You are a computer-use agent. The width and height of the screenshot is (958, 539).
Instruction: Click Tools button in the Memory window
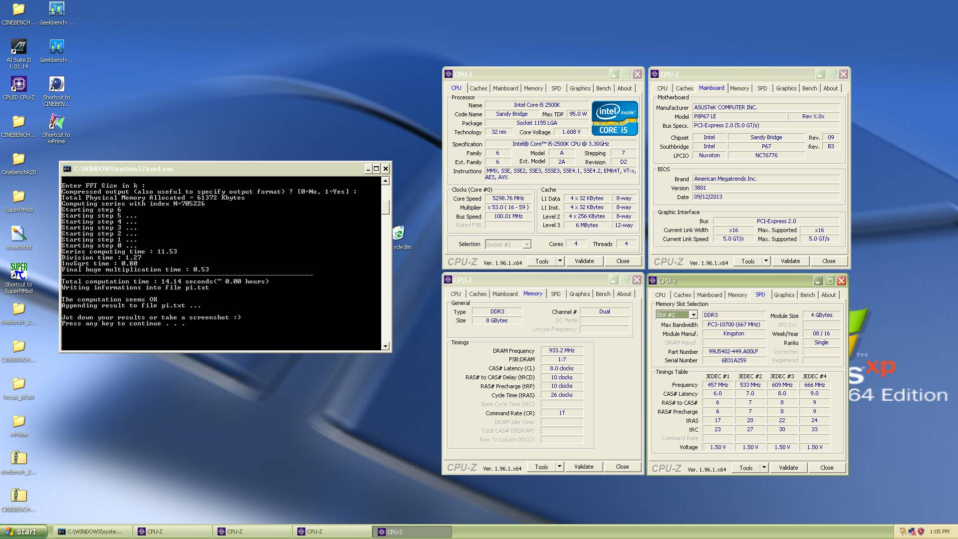click(x=541, y=467)
